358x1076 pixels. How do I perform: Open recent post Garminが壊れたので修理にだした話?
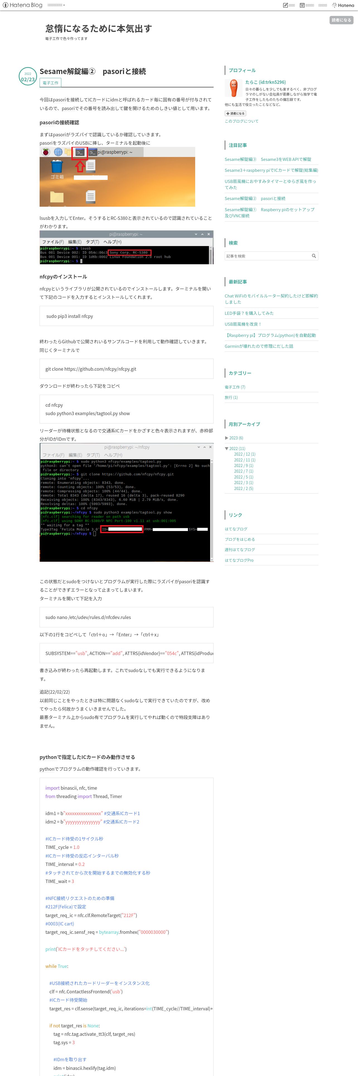(259, 346)
